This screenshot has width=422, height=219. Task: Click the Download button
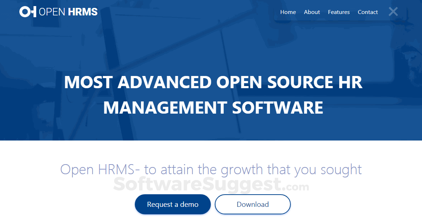[x=253, y=204]
